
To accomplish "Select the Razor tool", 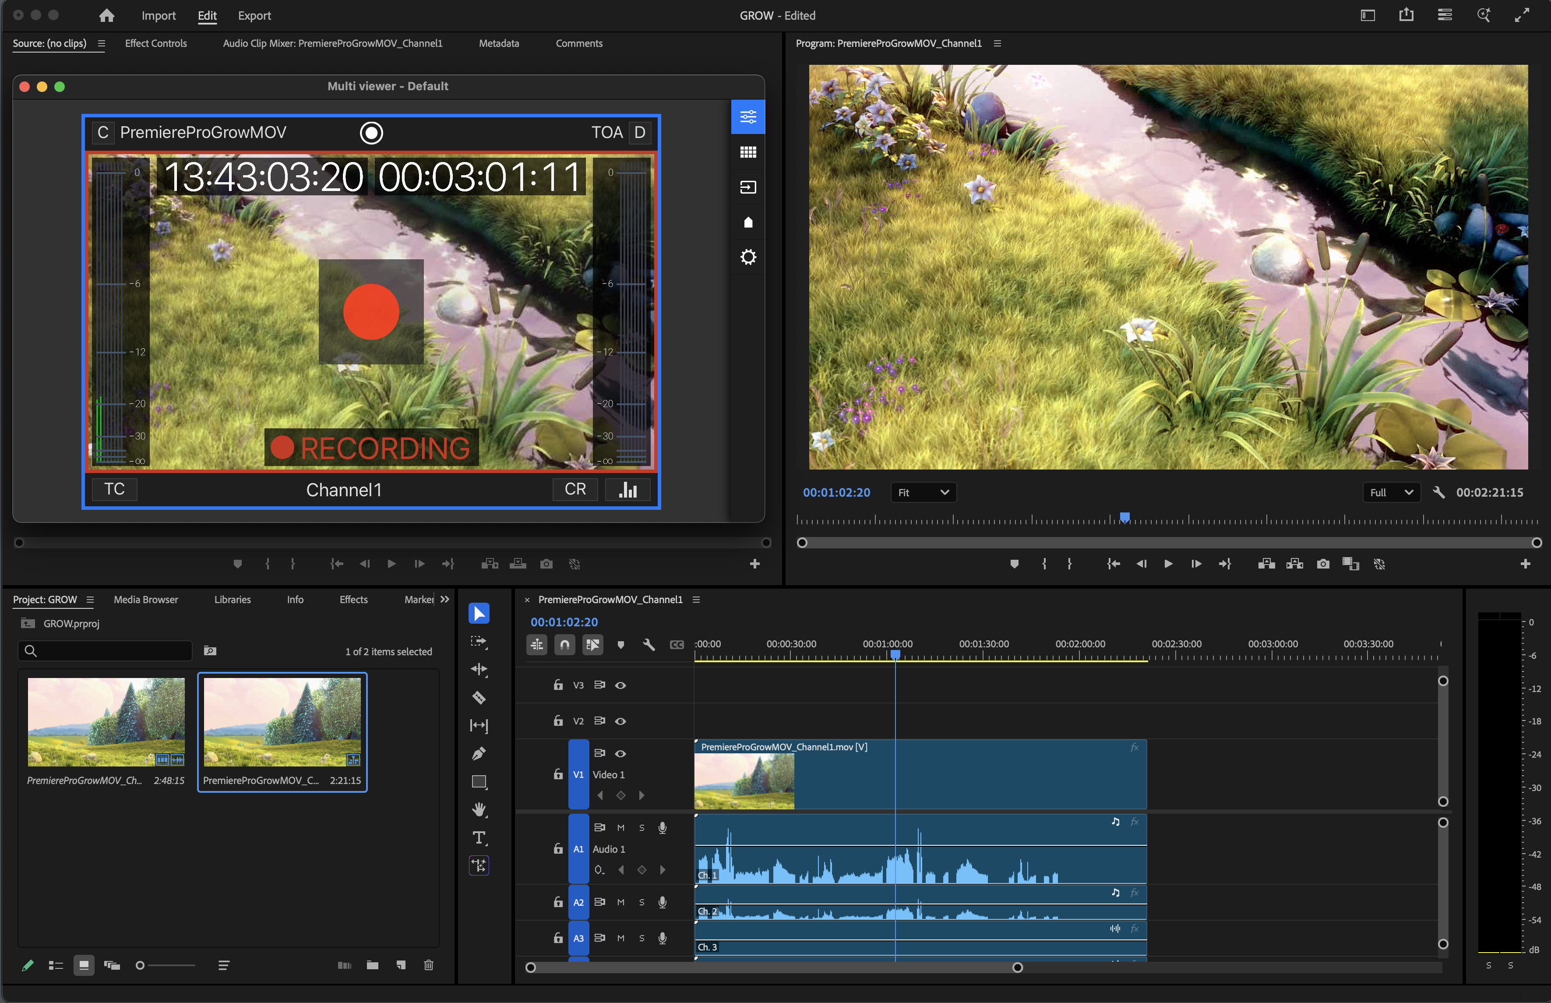I will tap(479, 698).
